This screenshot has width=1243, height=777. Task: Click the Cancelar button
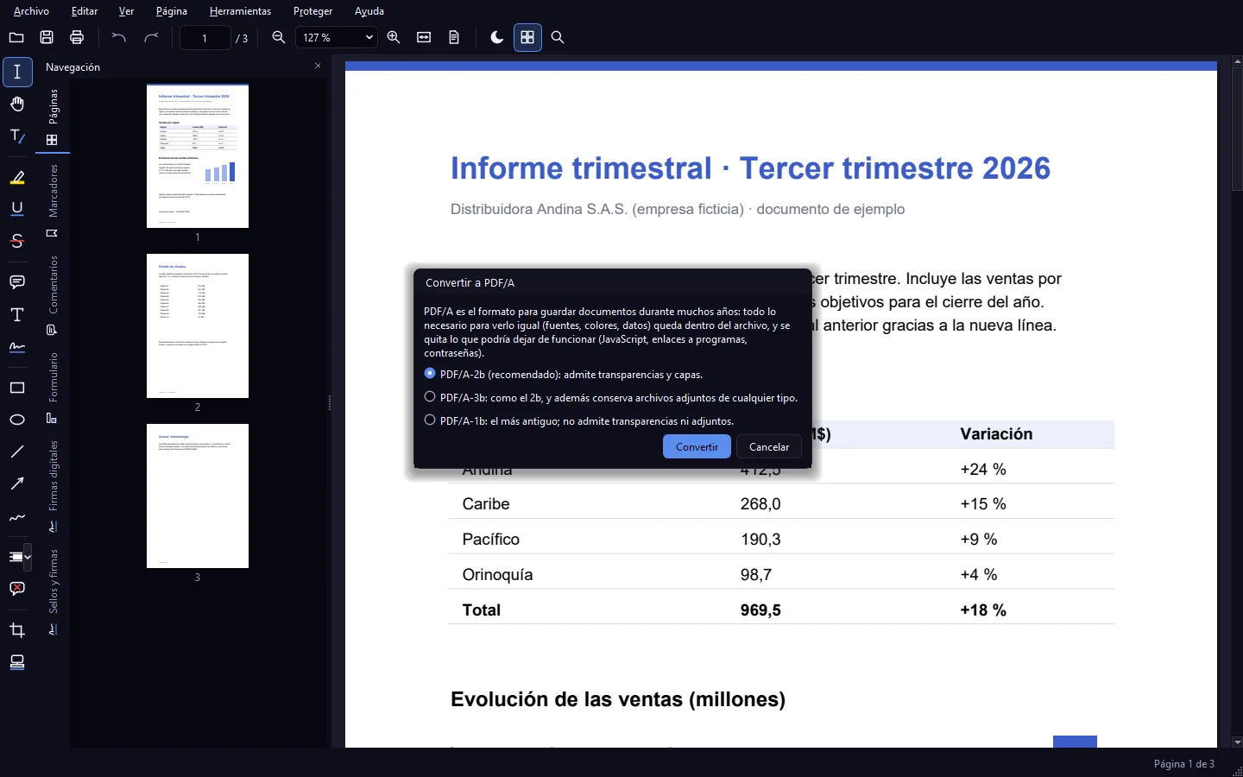(769, 446)
